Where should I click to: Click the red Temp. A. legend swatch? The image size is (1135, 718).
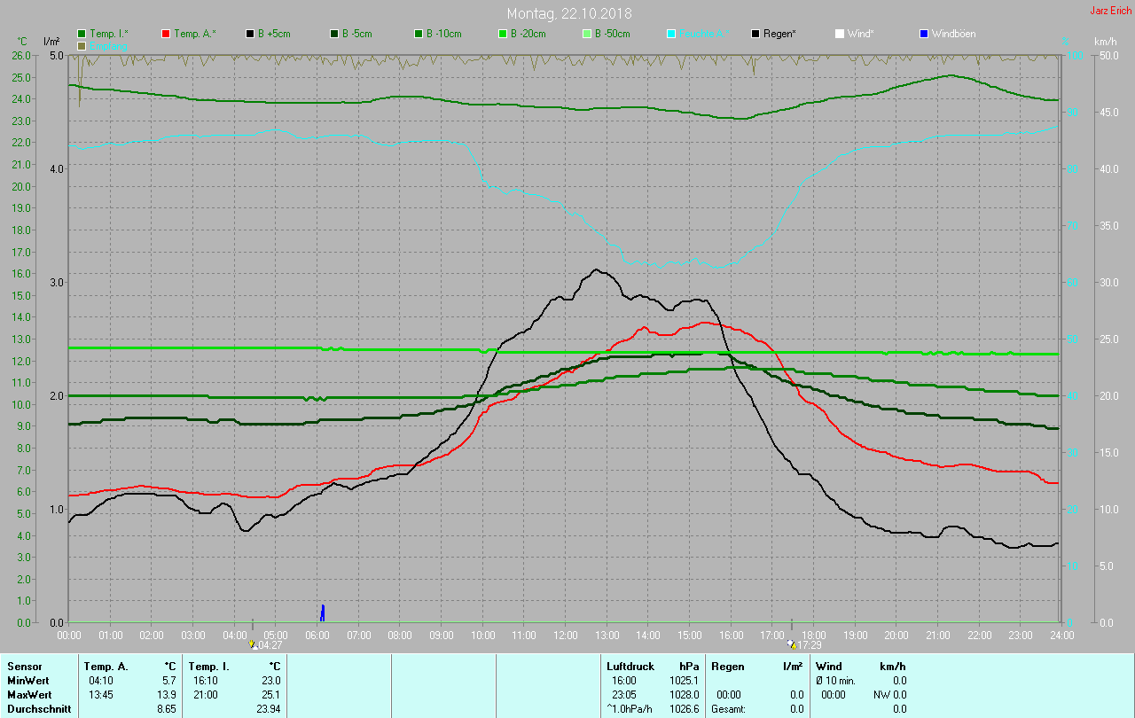pos(166,34)
